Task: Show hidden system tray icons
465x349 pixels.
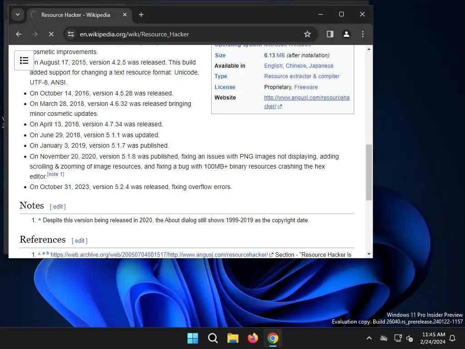Action: tap(369, 338)
